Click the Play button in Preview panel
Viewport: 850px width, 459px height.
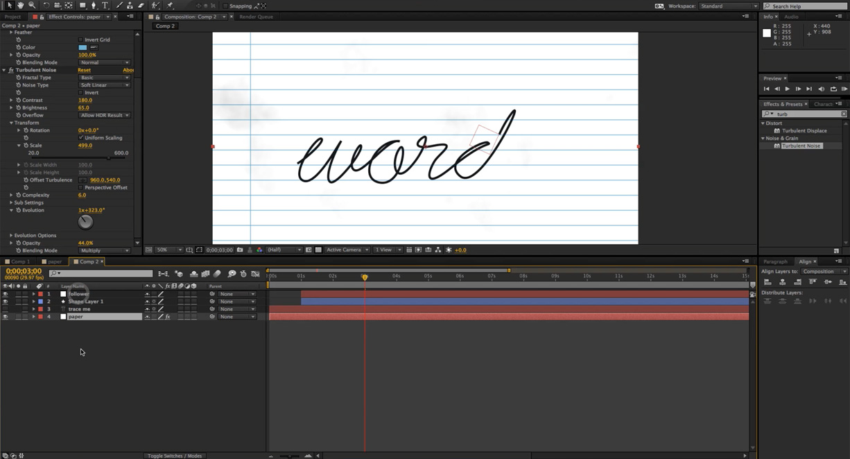[787, 89]
